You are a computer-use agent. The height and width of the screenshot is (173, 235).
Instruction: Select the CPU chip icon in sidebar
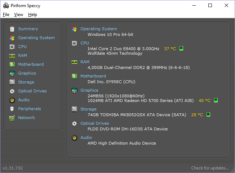point(12,47)
